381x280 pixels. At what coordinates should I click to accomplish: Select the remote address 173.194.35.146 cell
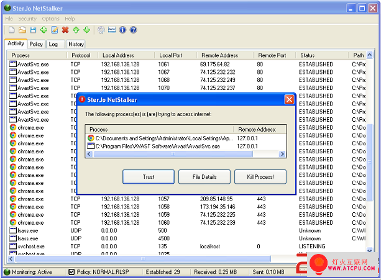coord(218,207)
